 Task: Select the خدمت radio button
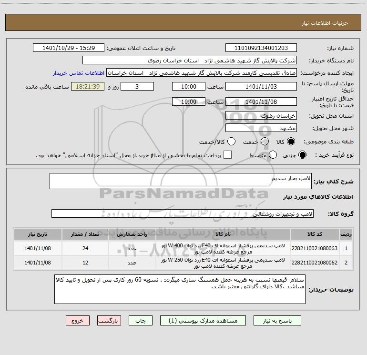pos(265,142)
